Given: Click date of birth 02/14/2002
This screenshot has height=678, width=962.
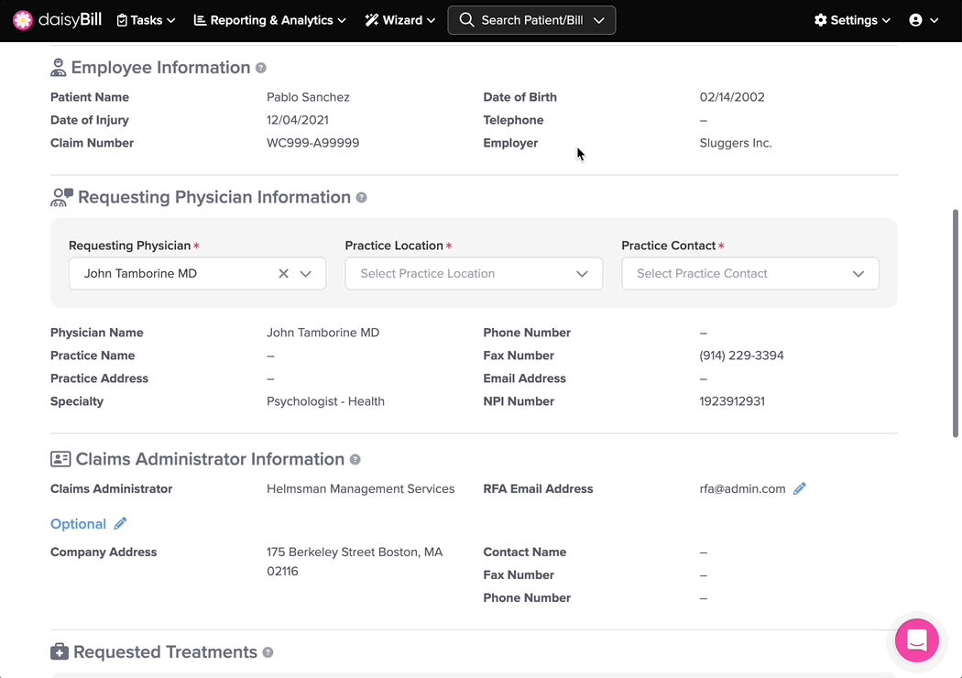Looking at the screenshot, I should tap(732, 97).
